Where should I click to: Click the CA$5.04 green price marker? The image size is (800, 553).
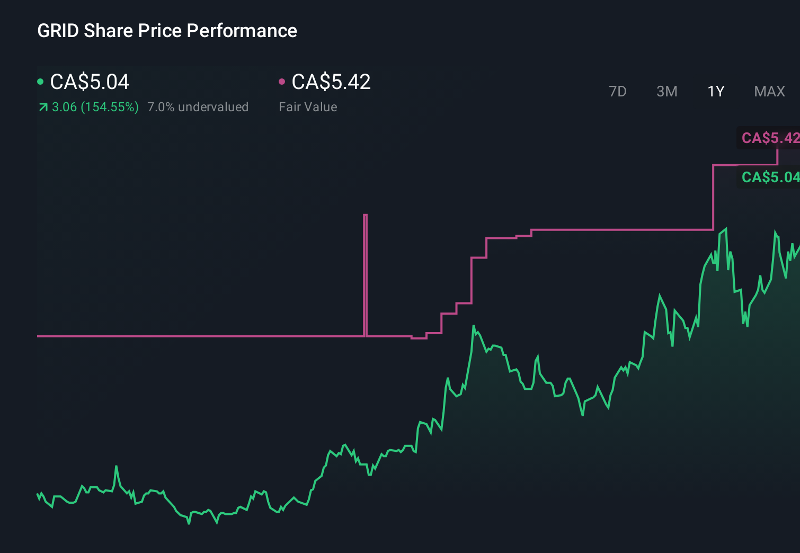(x=770, y=178)
